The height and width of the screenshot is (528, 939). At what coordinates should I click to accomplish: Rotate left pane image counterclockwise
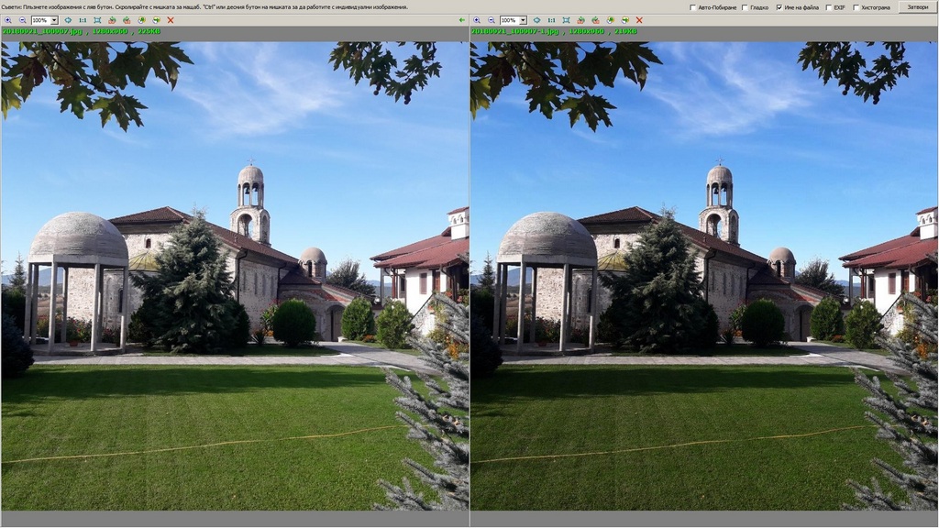112,20
